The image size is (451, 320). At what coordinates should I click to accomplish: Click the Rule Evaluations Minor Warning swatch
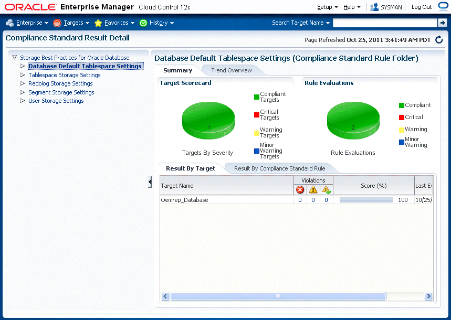click(x=402, y=142)
